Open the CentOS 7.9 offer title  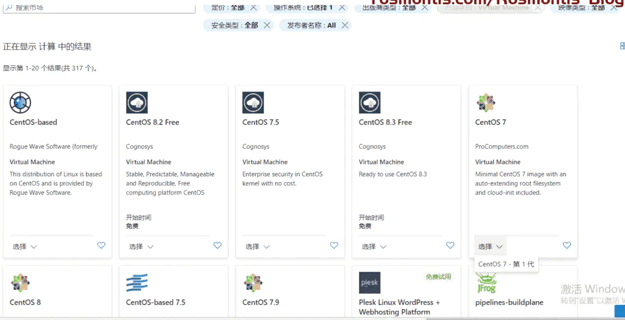[261, 302]
